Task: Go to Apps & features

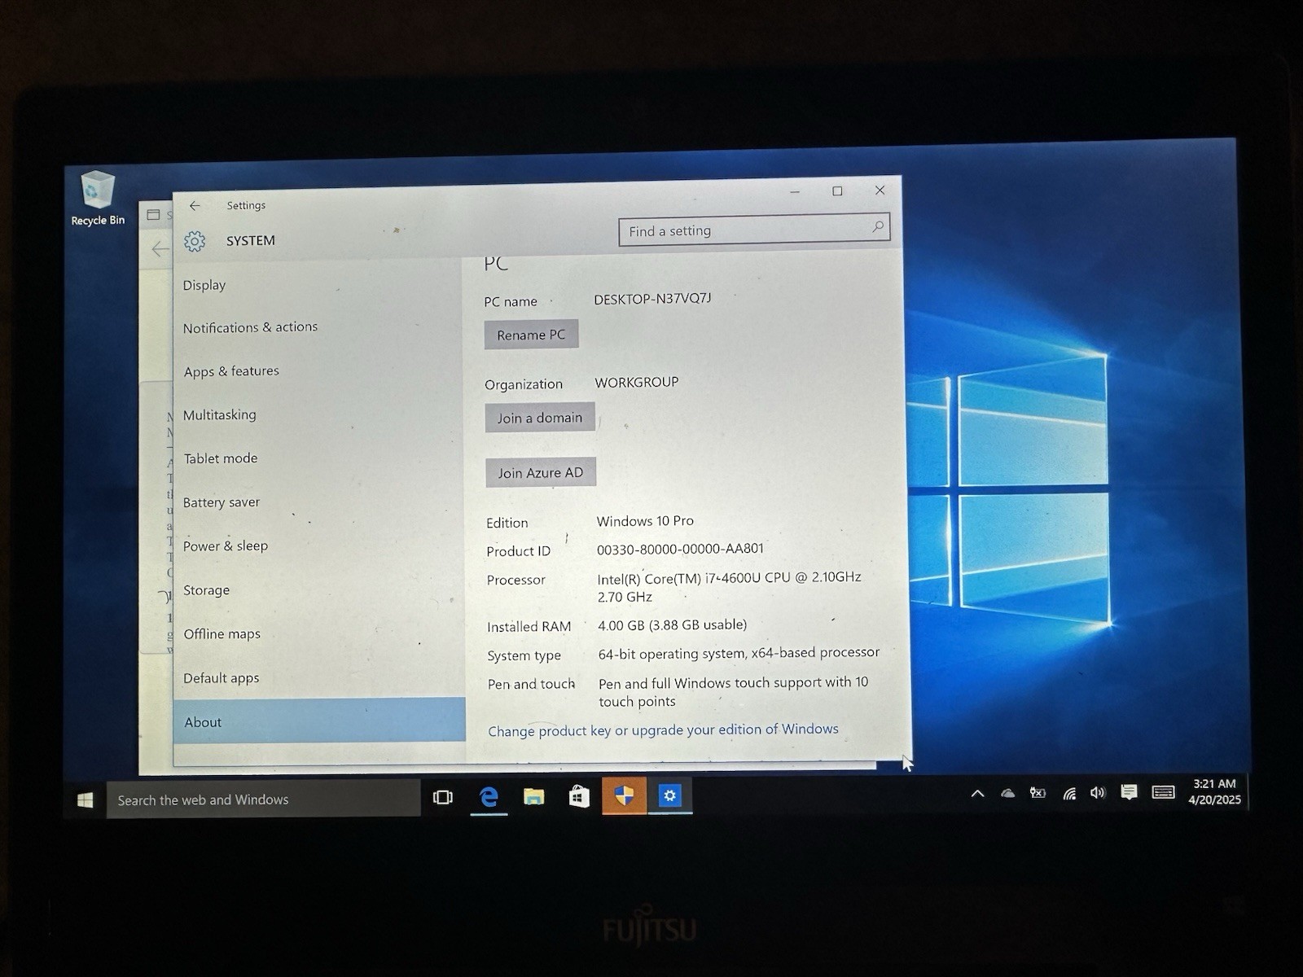Action: click(231, 371)
